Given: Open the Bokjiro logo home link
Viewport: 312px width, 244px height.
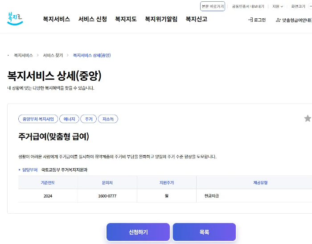Looking at the screenshot, I should pos(15,19).
